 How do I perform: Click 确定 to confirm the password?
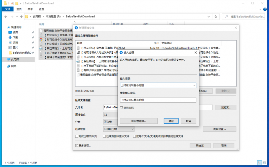coord(171,121)
